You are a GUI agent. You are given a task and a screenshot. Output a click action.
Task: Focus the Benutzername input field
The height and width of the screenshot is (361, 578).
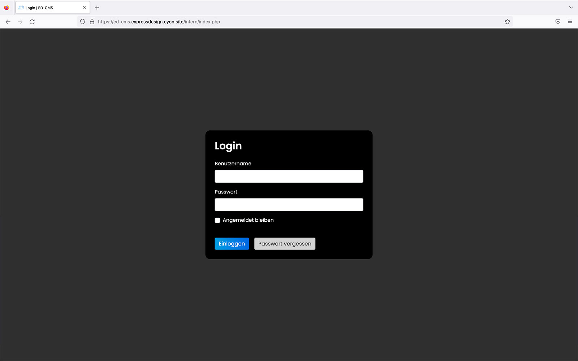pos(289,177)
